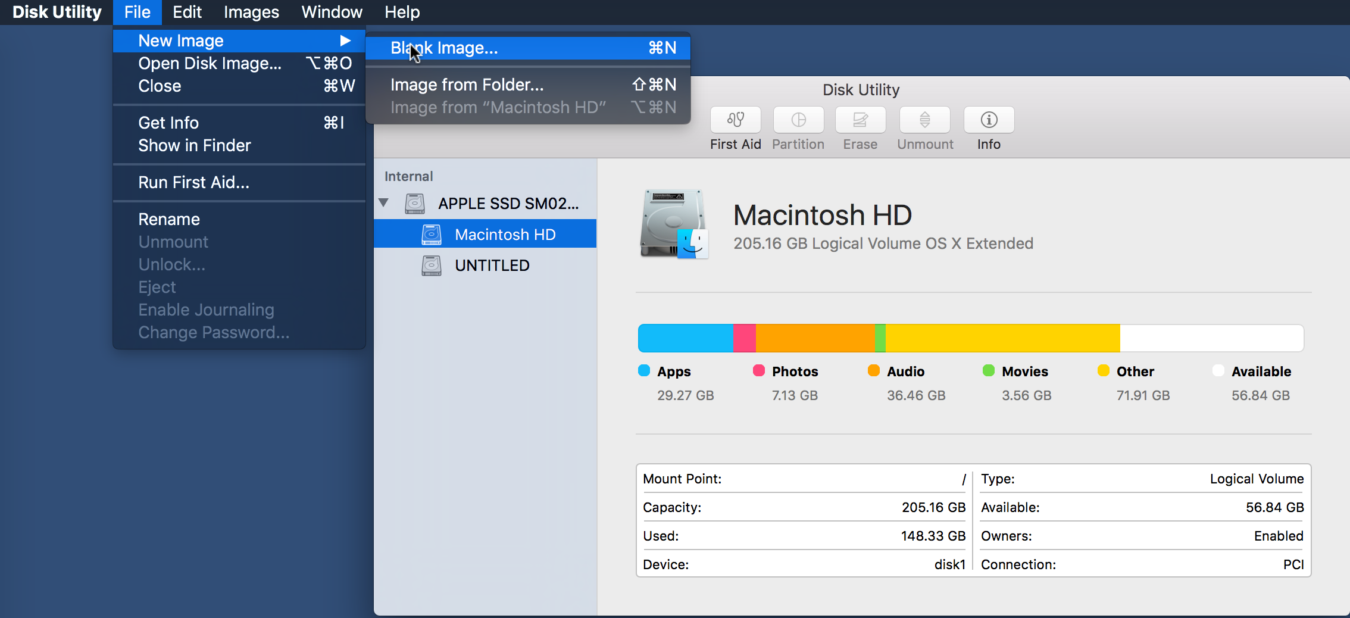
Task: Choose Open Disk Image… in File menu
Action: [x=239, y=63]
